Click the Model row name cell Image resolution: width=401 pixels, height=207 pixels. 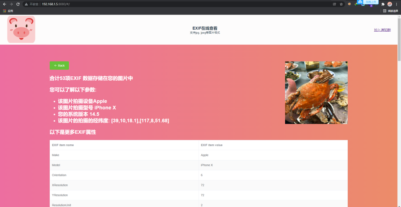[x=124, y=165]
